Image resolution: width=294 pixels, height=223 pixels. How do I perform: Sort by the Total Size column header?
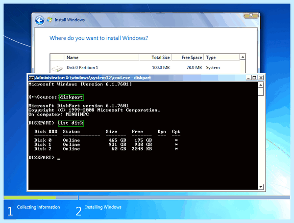[x=155, y=57]
